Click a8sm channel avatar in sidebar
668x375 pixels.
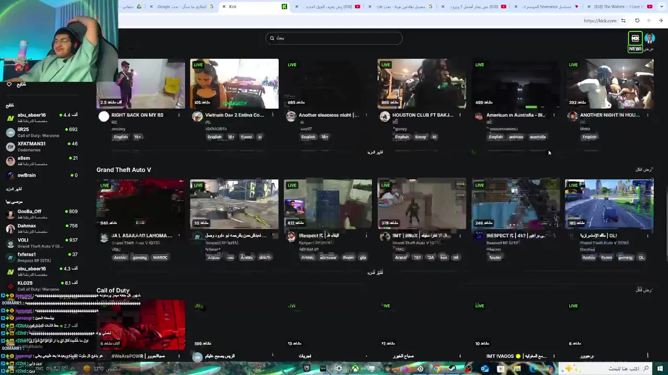pos(10,160)
